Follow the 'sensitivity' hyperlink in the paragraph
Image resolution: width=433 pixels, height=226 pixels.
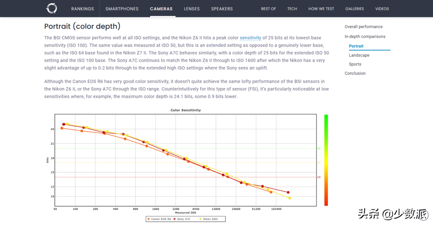pos(250,38)
